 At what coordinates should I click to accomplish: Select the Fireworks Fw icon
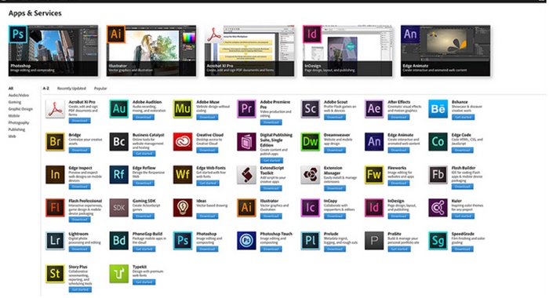click(x=374, y=175)
